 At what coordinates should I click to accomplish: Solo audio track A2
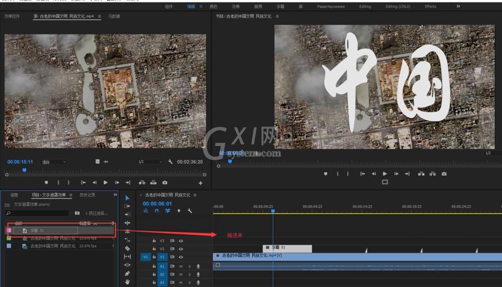pos(190,274)
